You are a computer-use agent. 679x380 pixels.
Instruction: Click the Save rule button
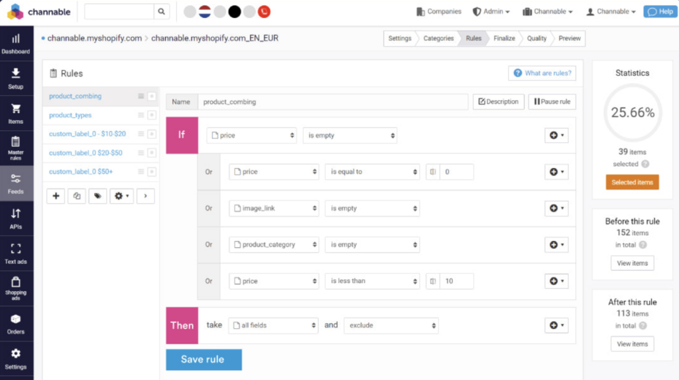[x=204, y=359]
